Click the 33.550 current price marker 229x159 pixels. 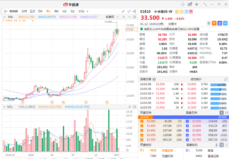[132, 29]
